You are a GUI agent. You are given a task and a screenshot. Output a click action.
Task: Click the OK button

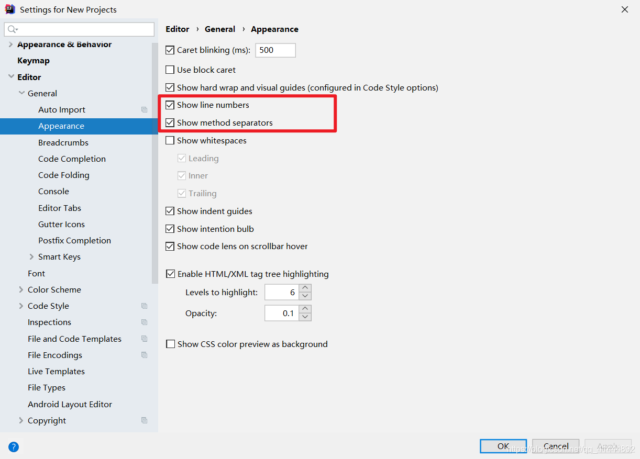pos(503,446)
